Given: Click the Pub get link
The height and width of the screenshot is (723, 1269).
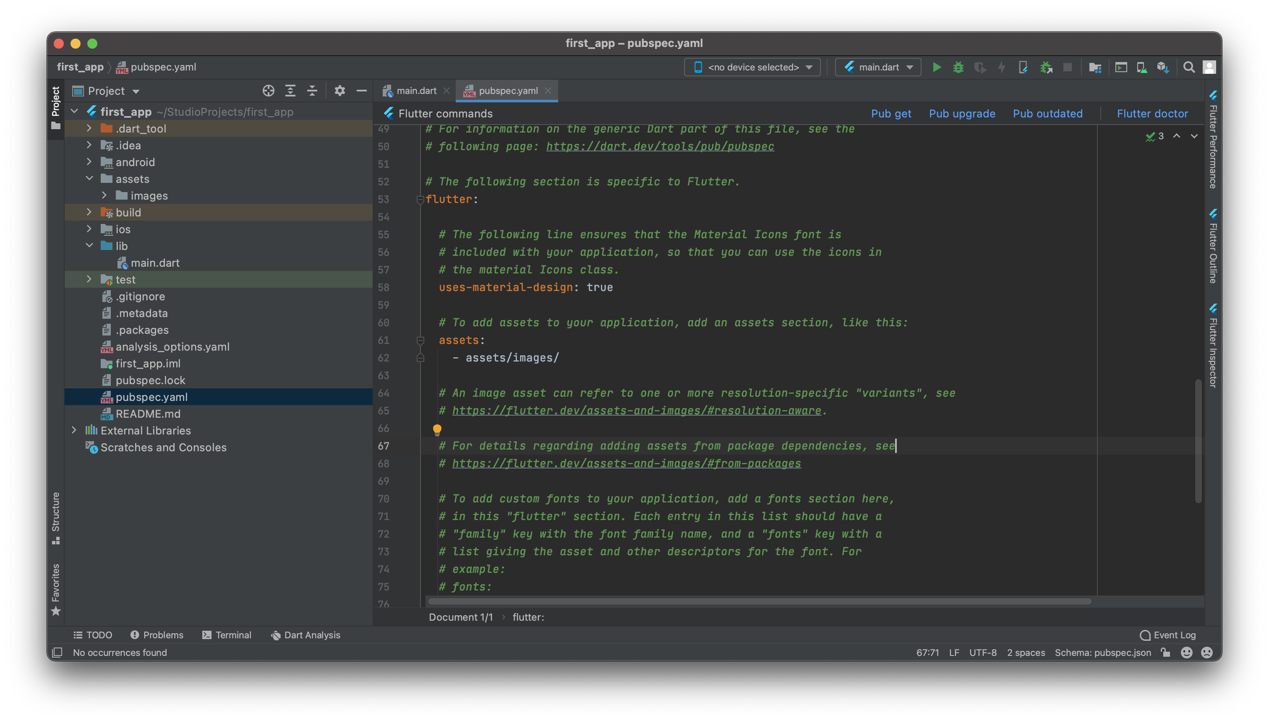Looking at the screenshot, I should point(890,114).
